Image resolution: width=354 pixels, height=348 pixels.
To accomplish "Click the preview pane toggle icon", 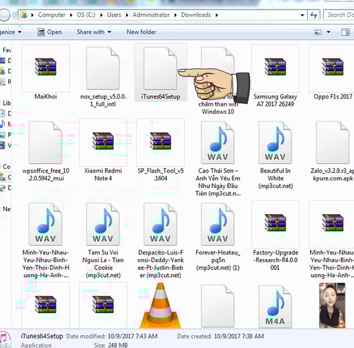I will pos(345,32).
